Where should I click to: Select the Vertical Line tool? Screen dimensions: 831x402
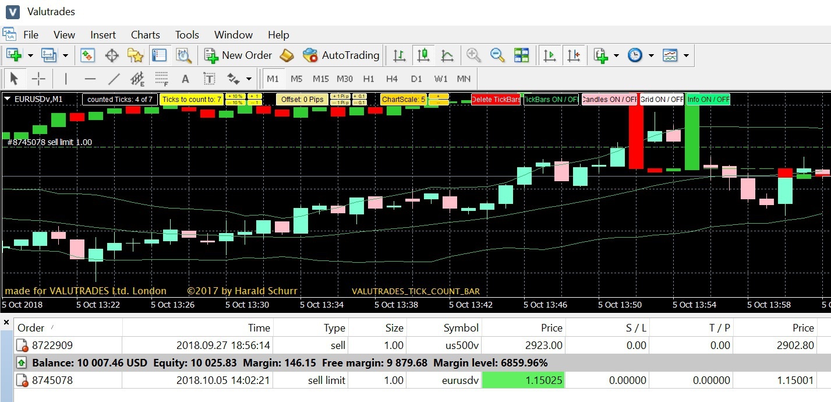point(66,79)
